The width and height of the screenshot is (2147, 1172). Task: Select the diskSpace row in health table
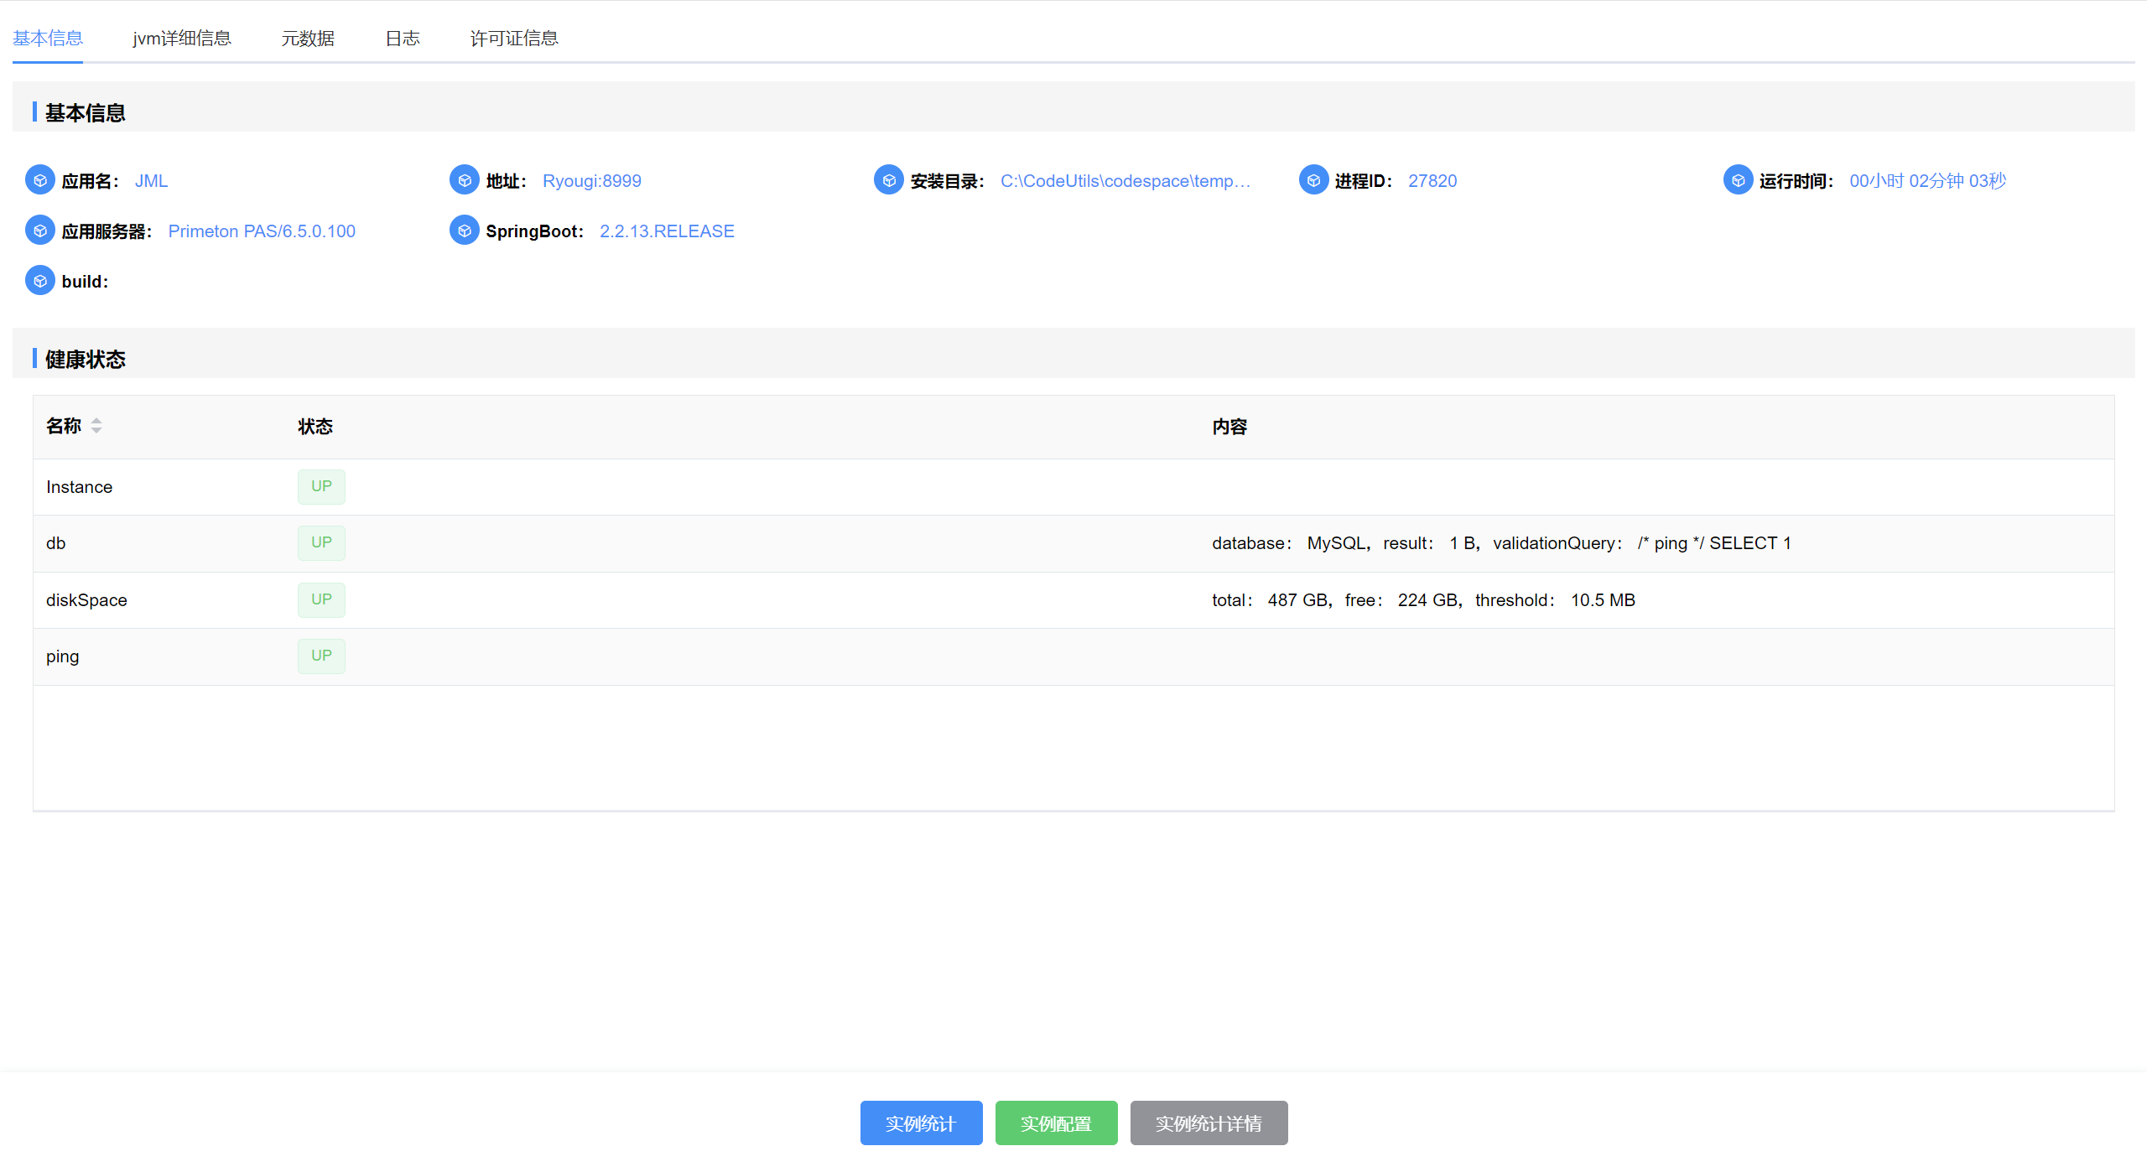86,600
